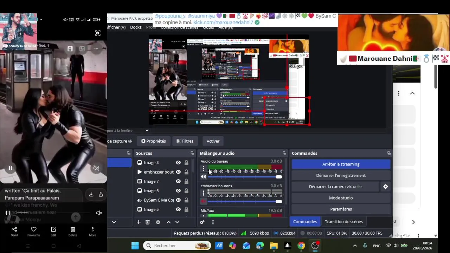The image size is (450, 253).
Task: Switch to Mode studio
Action: pos(341,198)
